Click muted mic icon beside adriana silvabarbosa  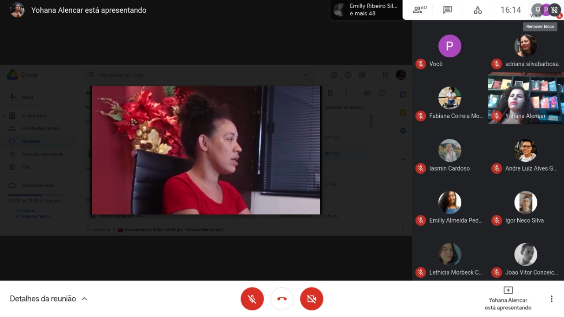click(497, 64)
